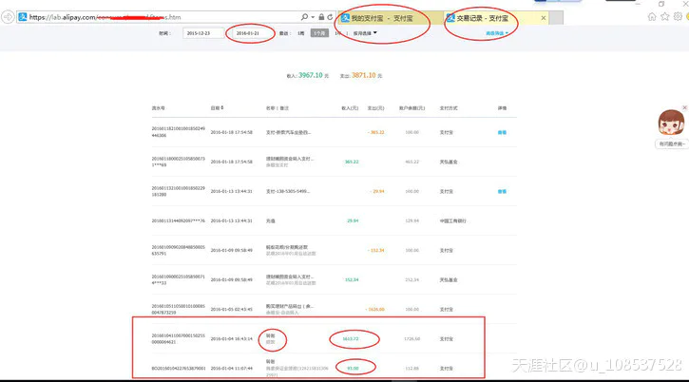Click the income amount 29.94

tap(353, 220)
